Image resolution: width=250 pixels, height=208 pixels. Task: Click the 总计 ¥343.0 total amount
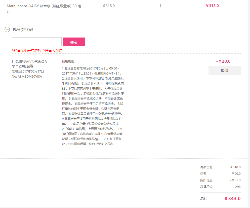[232, 198]
